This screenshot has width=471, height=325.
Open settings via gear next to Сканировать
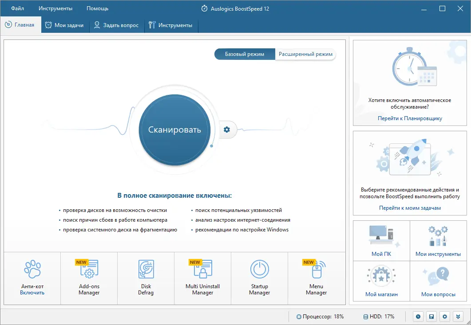pos(227,130)
